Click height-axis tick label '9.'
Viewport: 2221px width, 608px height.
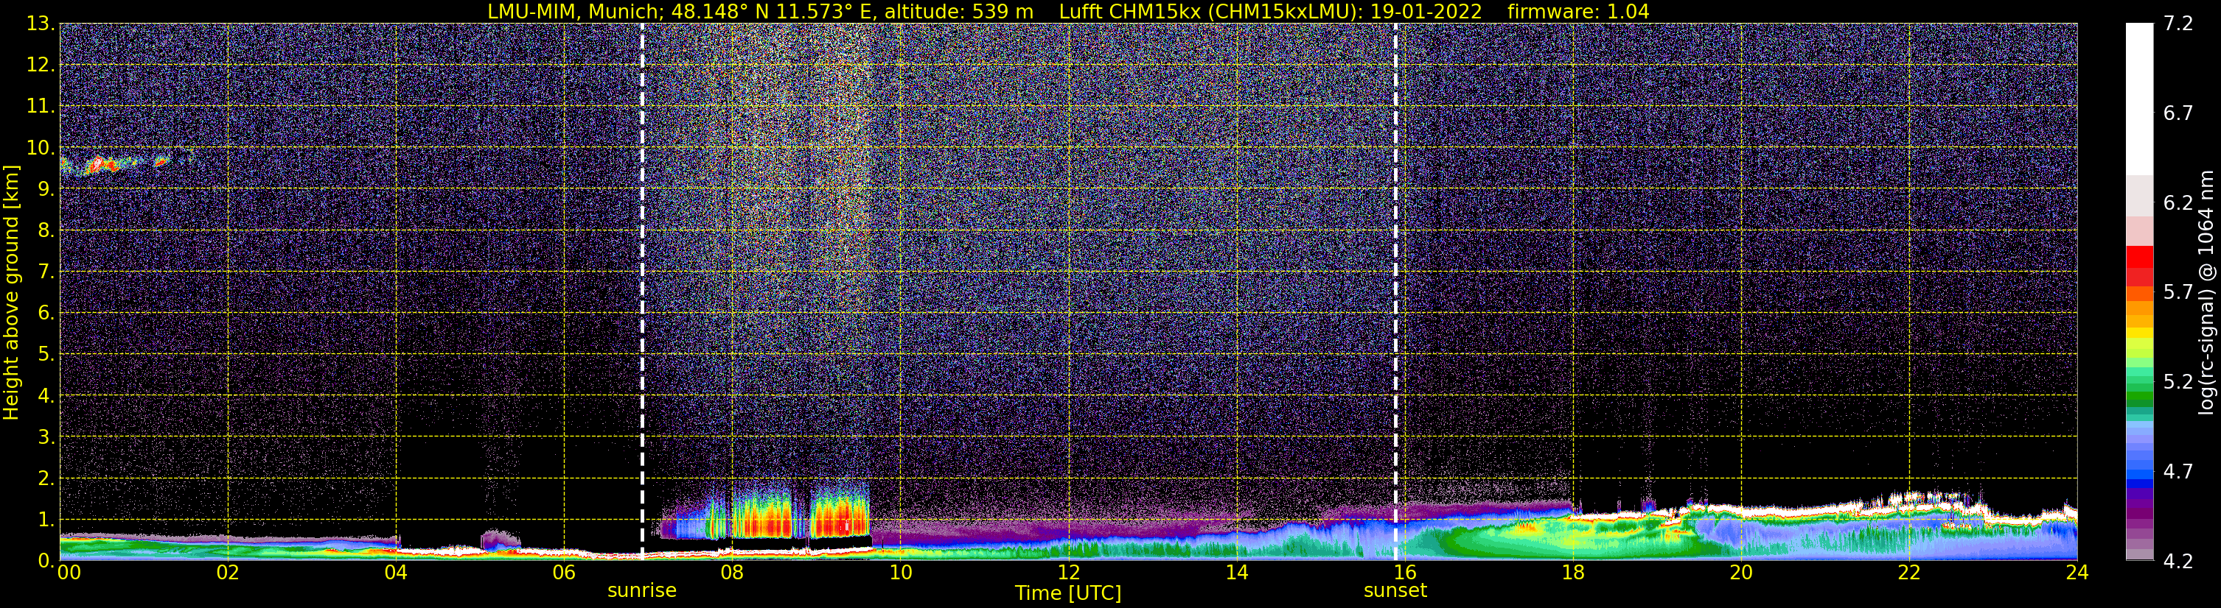[x=46, y=188]
